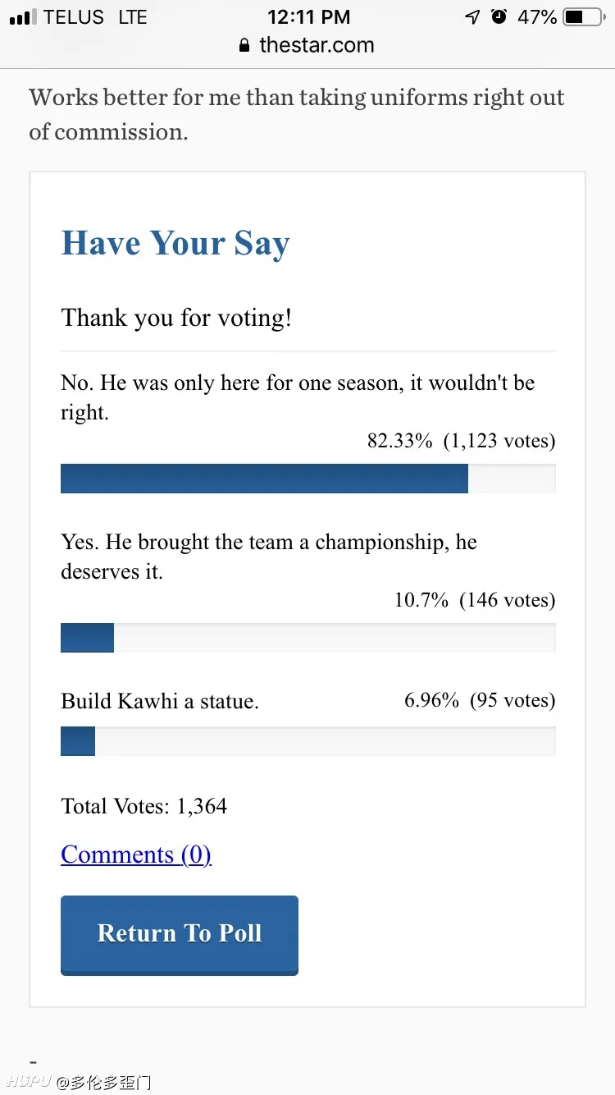Image resolution: width=615 pixels, height=1095 pixels.
Task: Select the 'Yes. He brought the team' answer text
Action: [x=269, y=557]
